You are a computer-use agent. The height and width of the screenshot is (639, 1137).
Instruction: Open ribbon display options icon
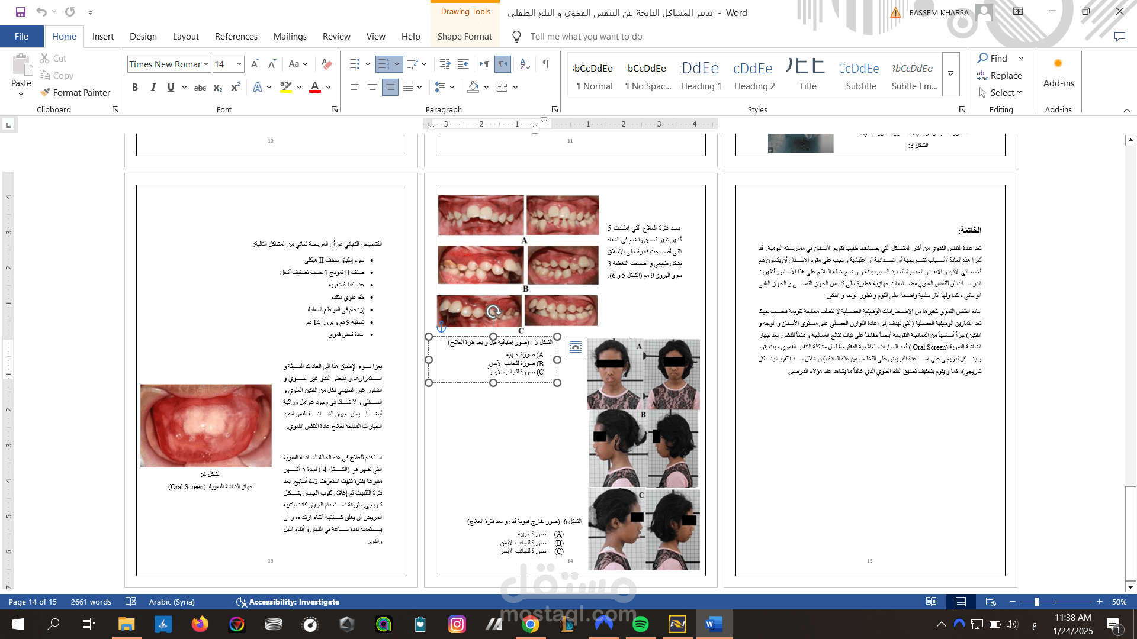click(x=1018, y=12)
